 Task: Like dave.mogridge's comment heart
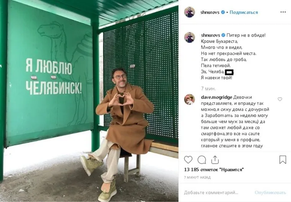[x=280, y=99]
